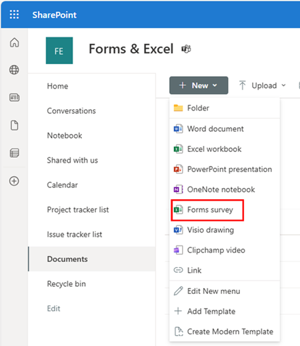Image resolution: width=300 pixels, height=346 pixels.
Task: Select Link menu entry
Action: click(225, 270)
